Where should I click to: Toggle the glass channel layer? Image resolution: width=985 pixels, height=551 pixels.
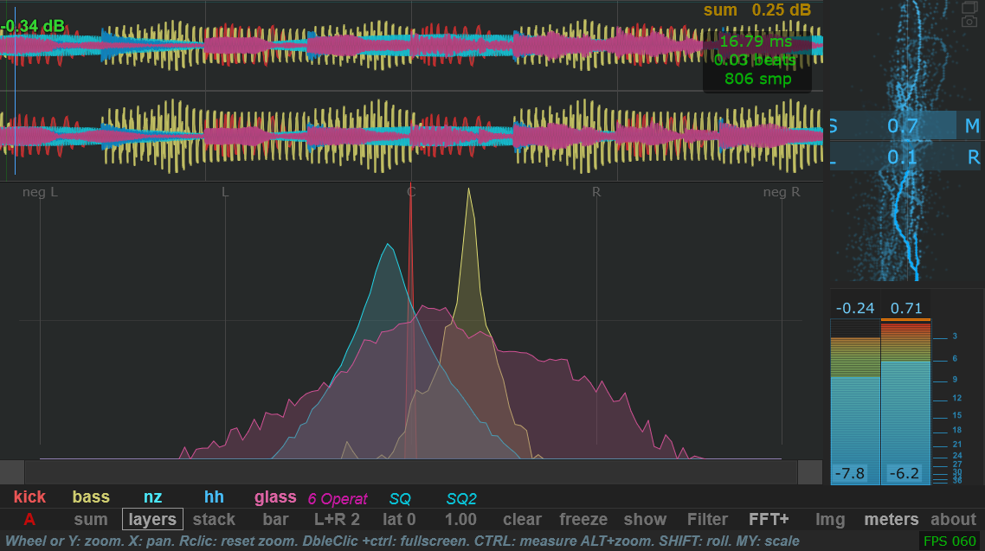[x=275, y=497]
